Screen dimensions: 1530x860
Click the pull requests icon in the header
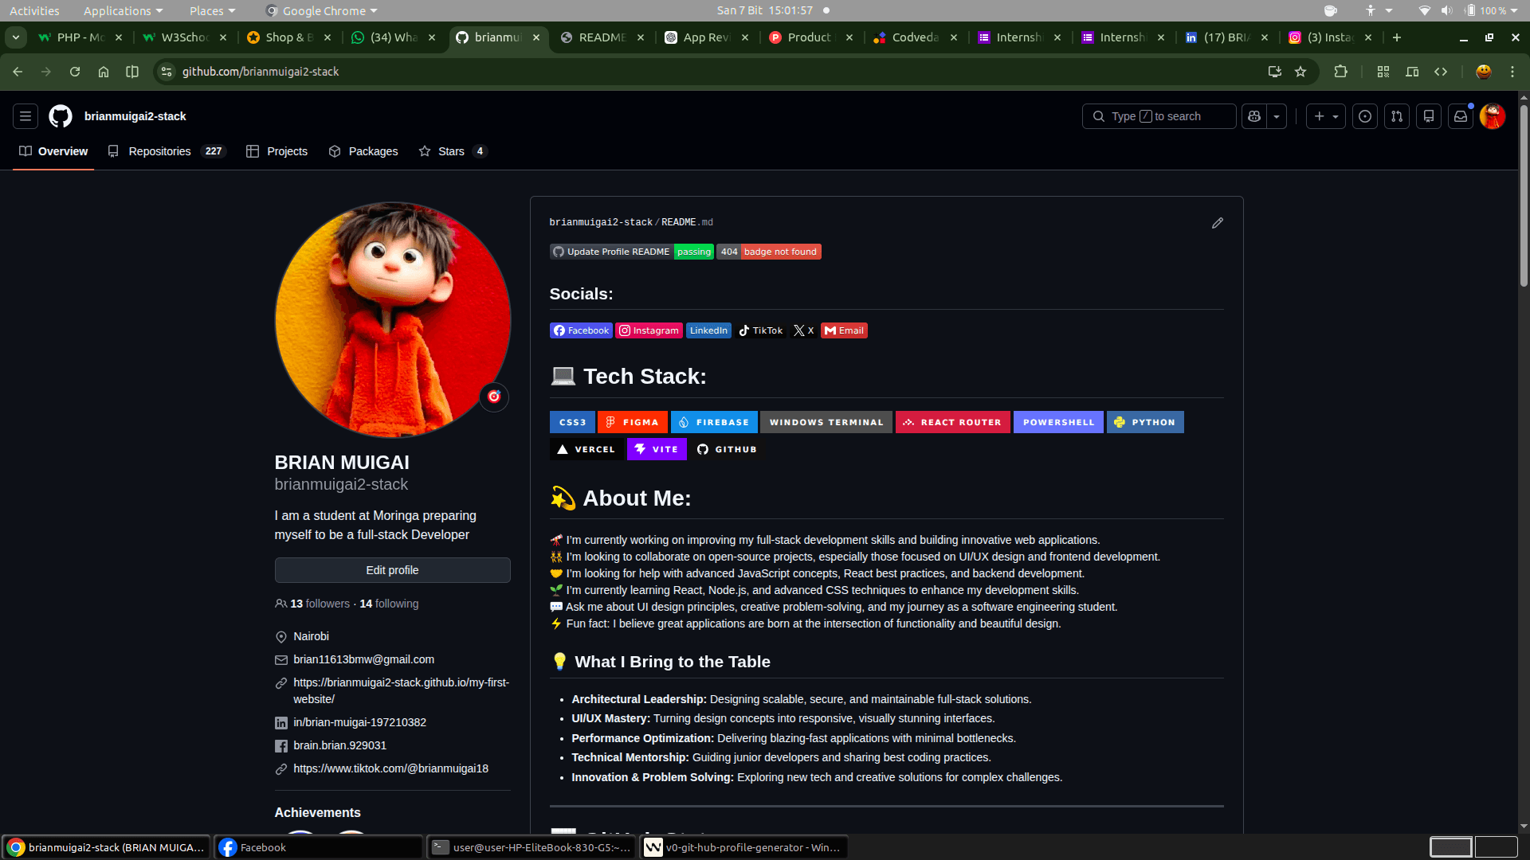pyautogui.click(x=1396, y=116)
